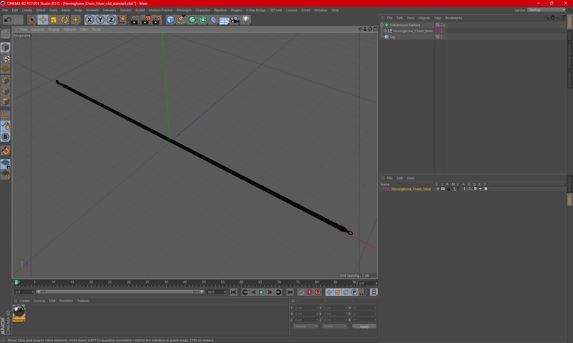This screenshot has width=573, height=343.
Task: Open the Layout Startup dropdown
Action: click(x=547, y=10)
